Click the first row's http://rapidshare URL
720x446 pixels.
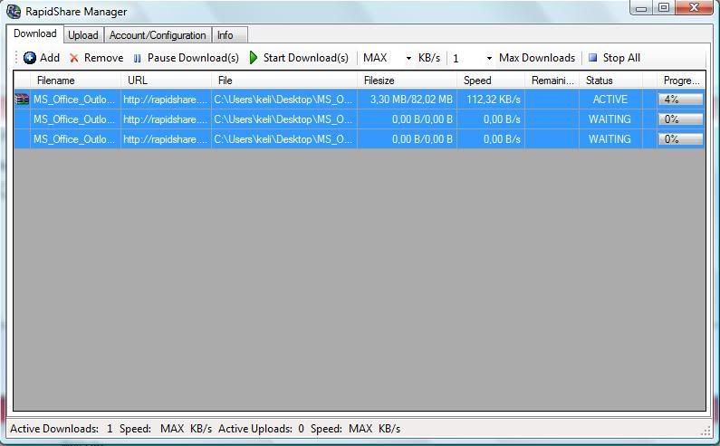point(166,100)
